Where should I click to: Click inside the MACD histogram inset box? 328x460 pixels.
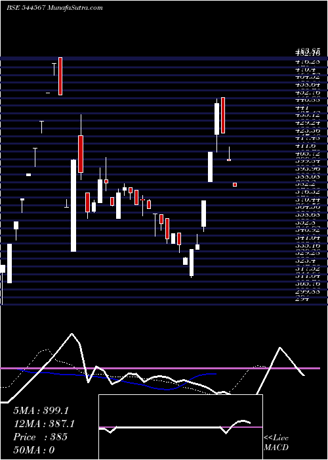click(180, 427)
